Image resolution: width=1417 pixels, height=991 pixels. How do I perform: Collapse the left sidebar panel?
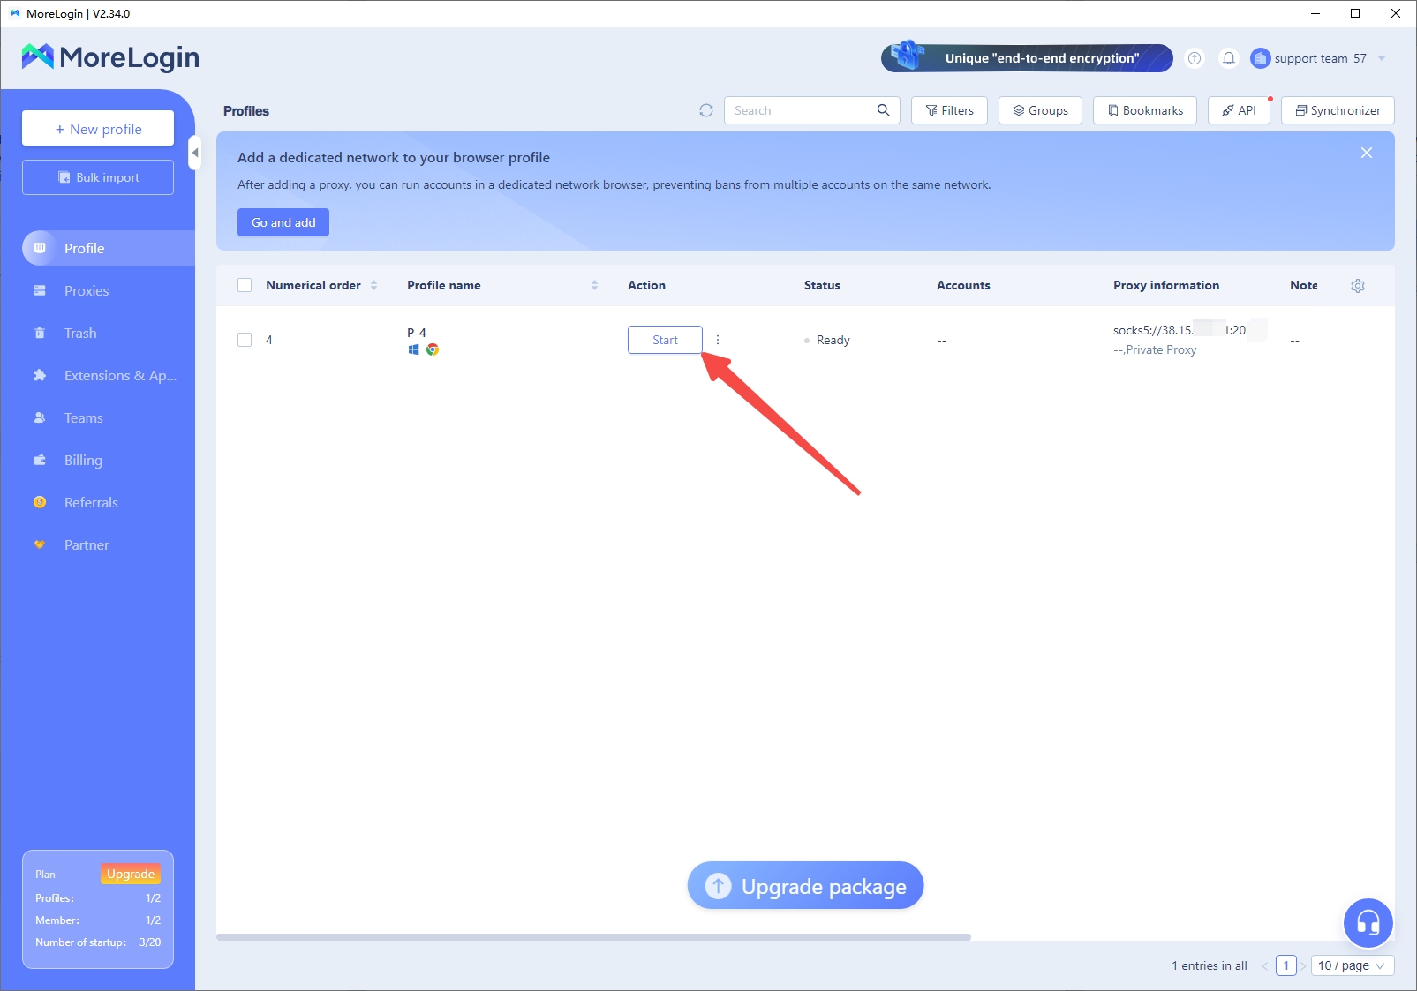(x=195, y=154)
